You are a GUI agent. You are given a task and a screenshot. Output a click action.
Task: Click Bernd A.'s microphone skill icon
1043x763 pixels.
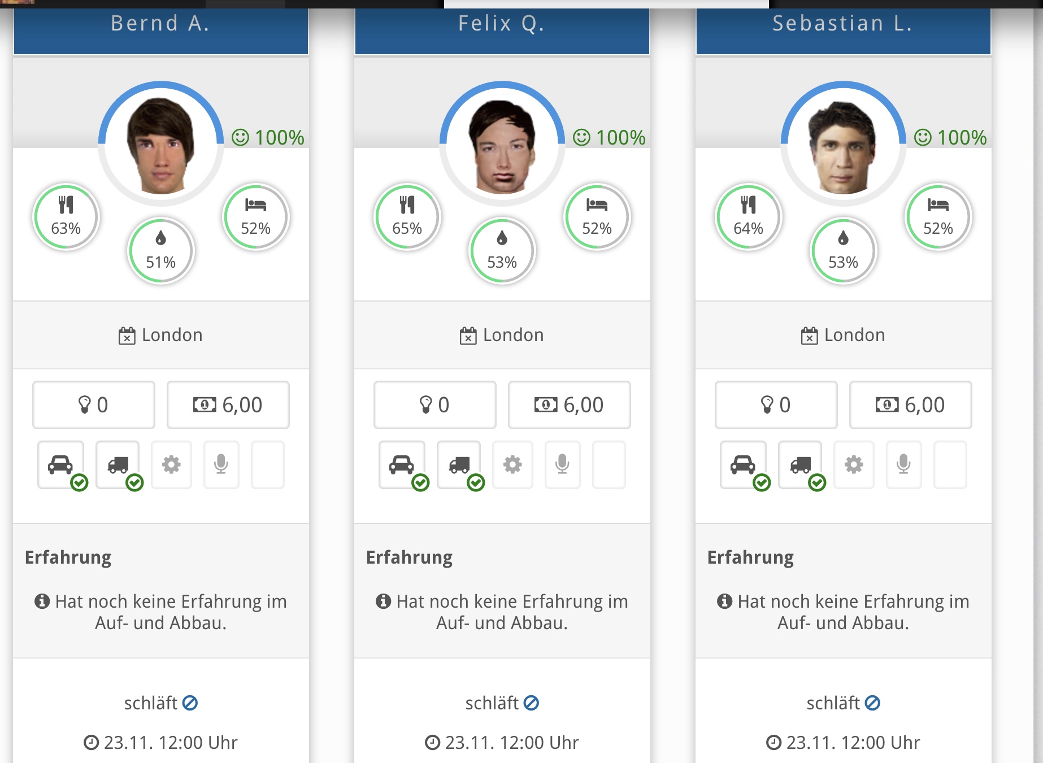pyautogui.click(x=221, y=465)
